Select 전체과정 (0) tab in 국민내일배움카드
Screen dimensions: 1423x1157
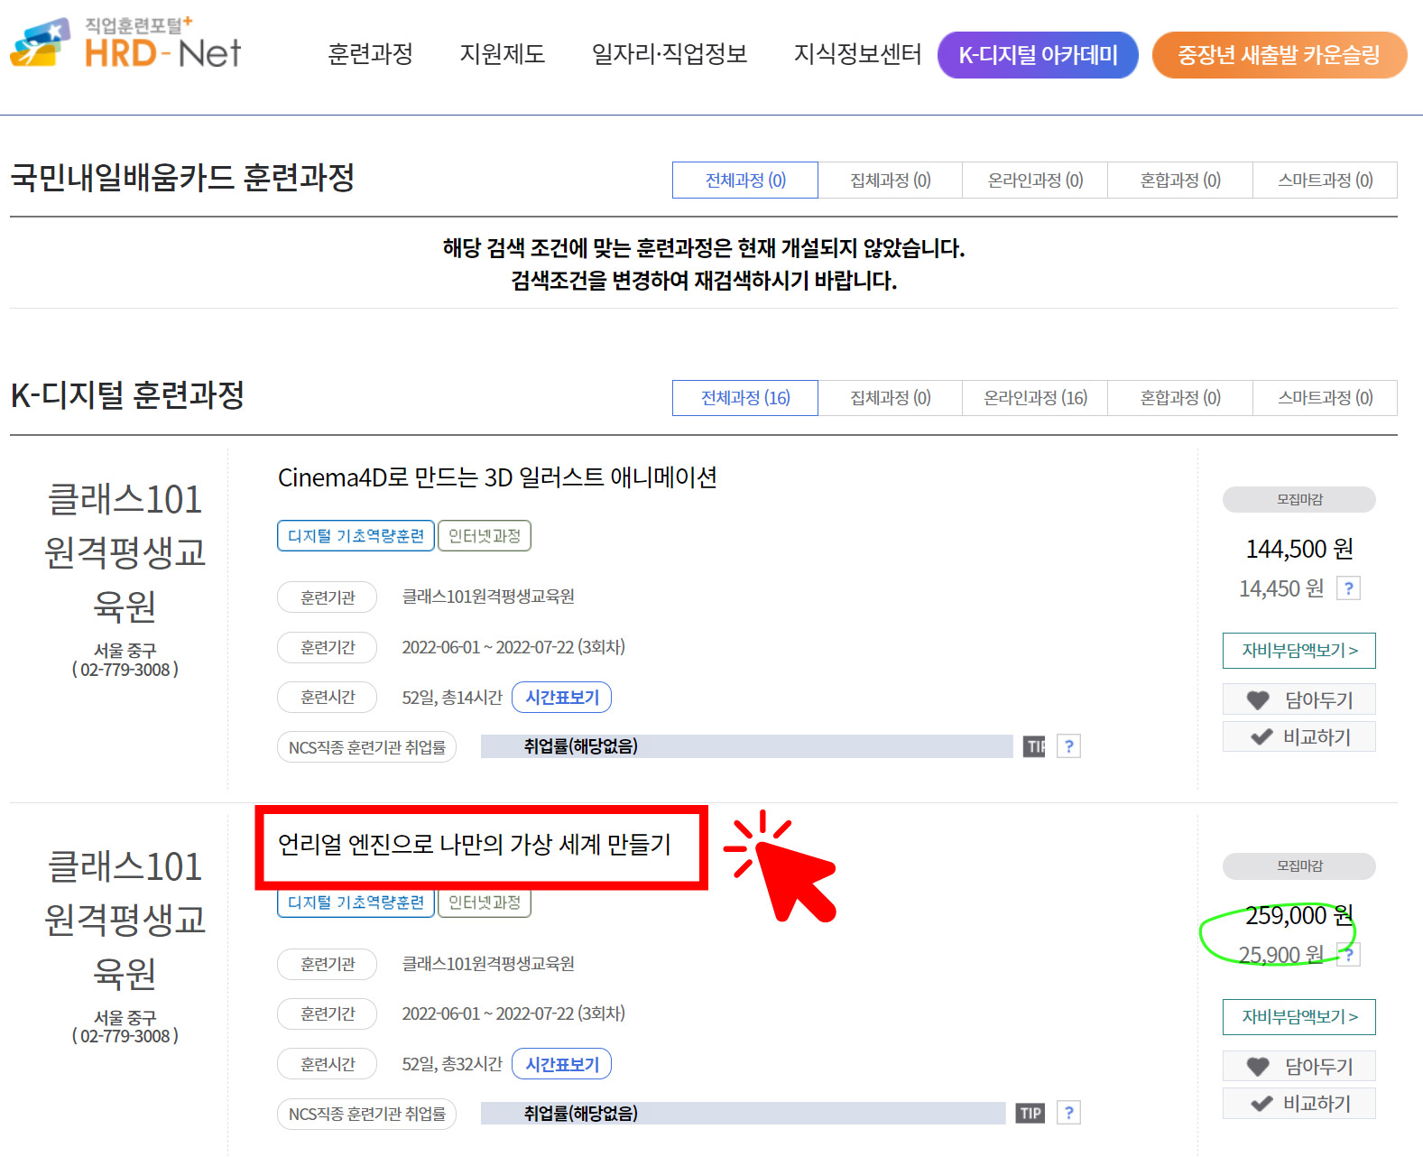(x=745, y=180)
